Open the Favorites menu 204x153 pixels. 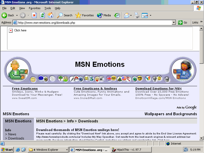pos(35,8)
